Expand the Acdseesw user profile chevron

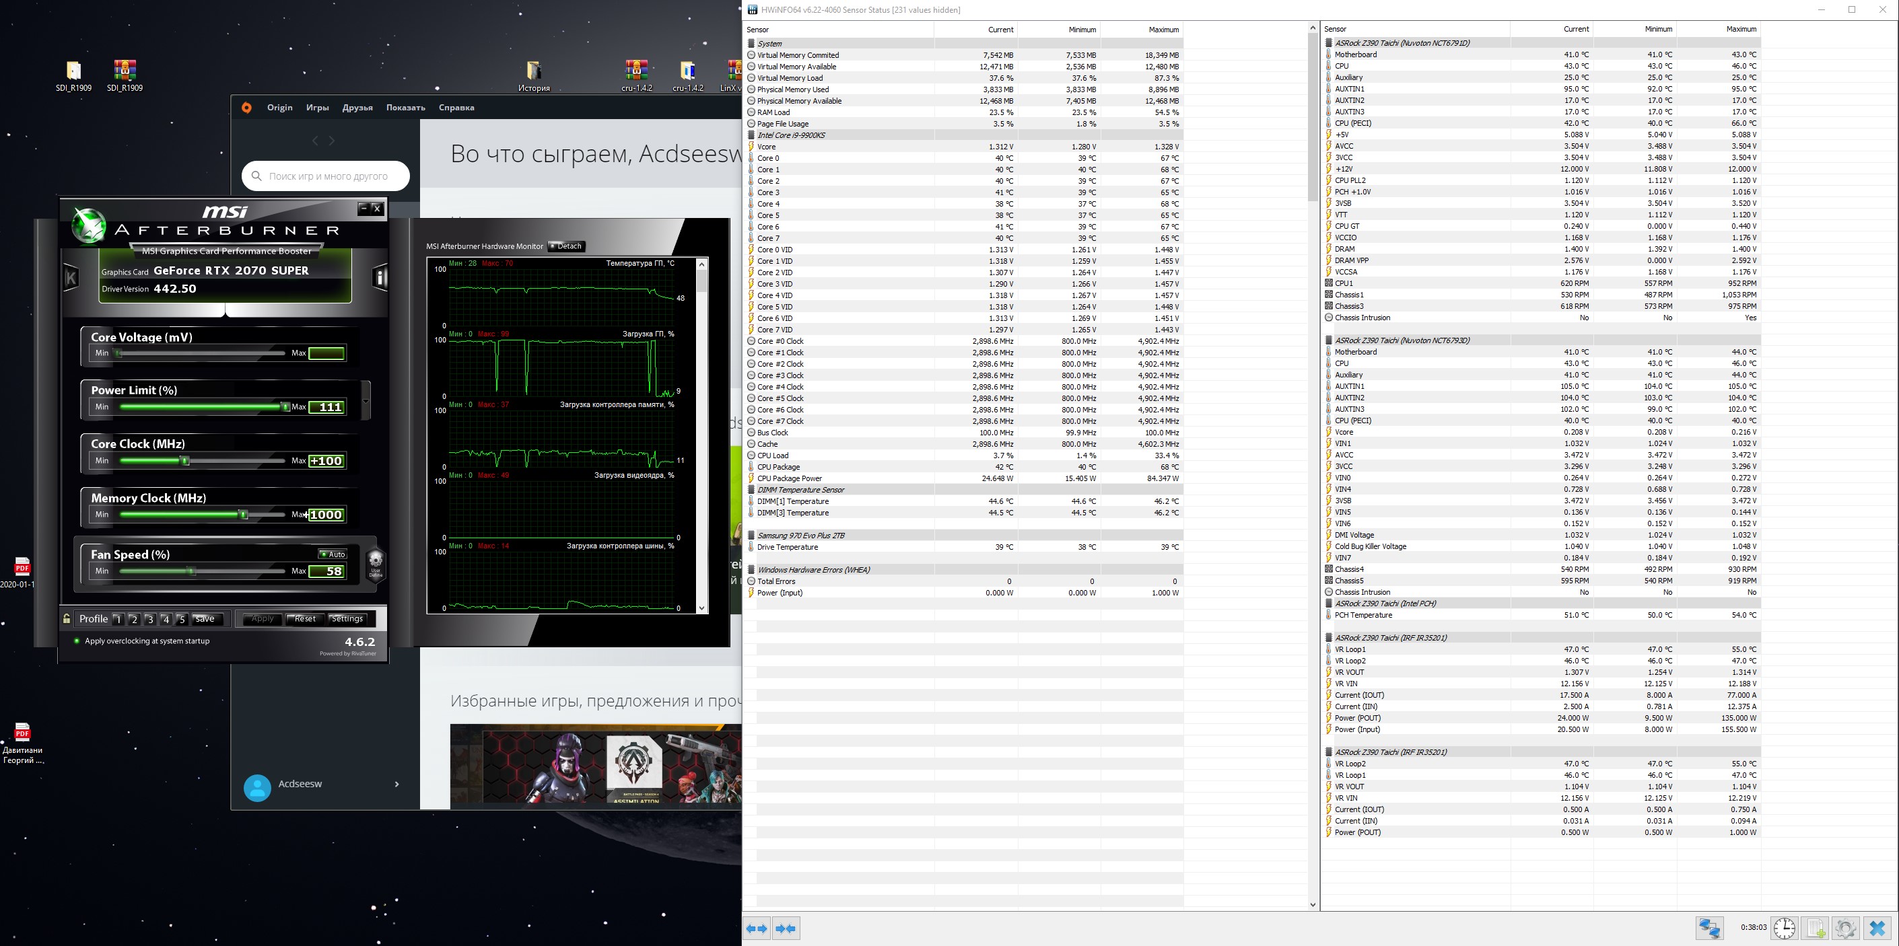click(x=396, y=784)
